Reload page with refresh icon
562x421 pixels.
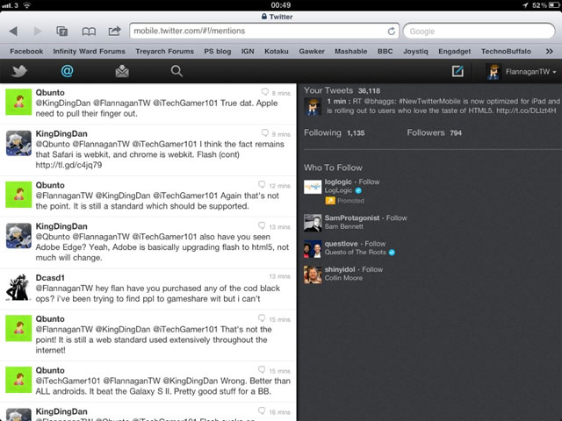point(392,32)
